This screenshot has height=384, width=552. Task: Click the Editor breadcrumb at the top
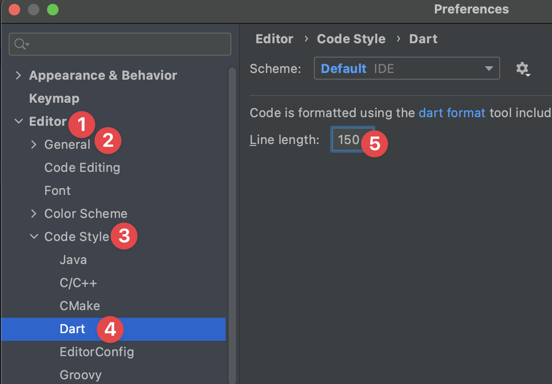pyautogui.click(x=274, y=38)
